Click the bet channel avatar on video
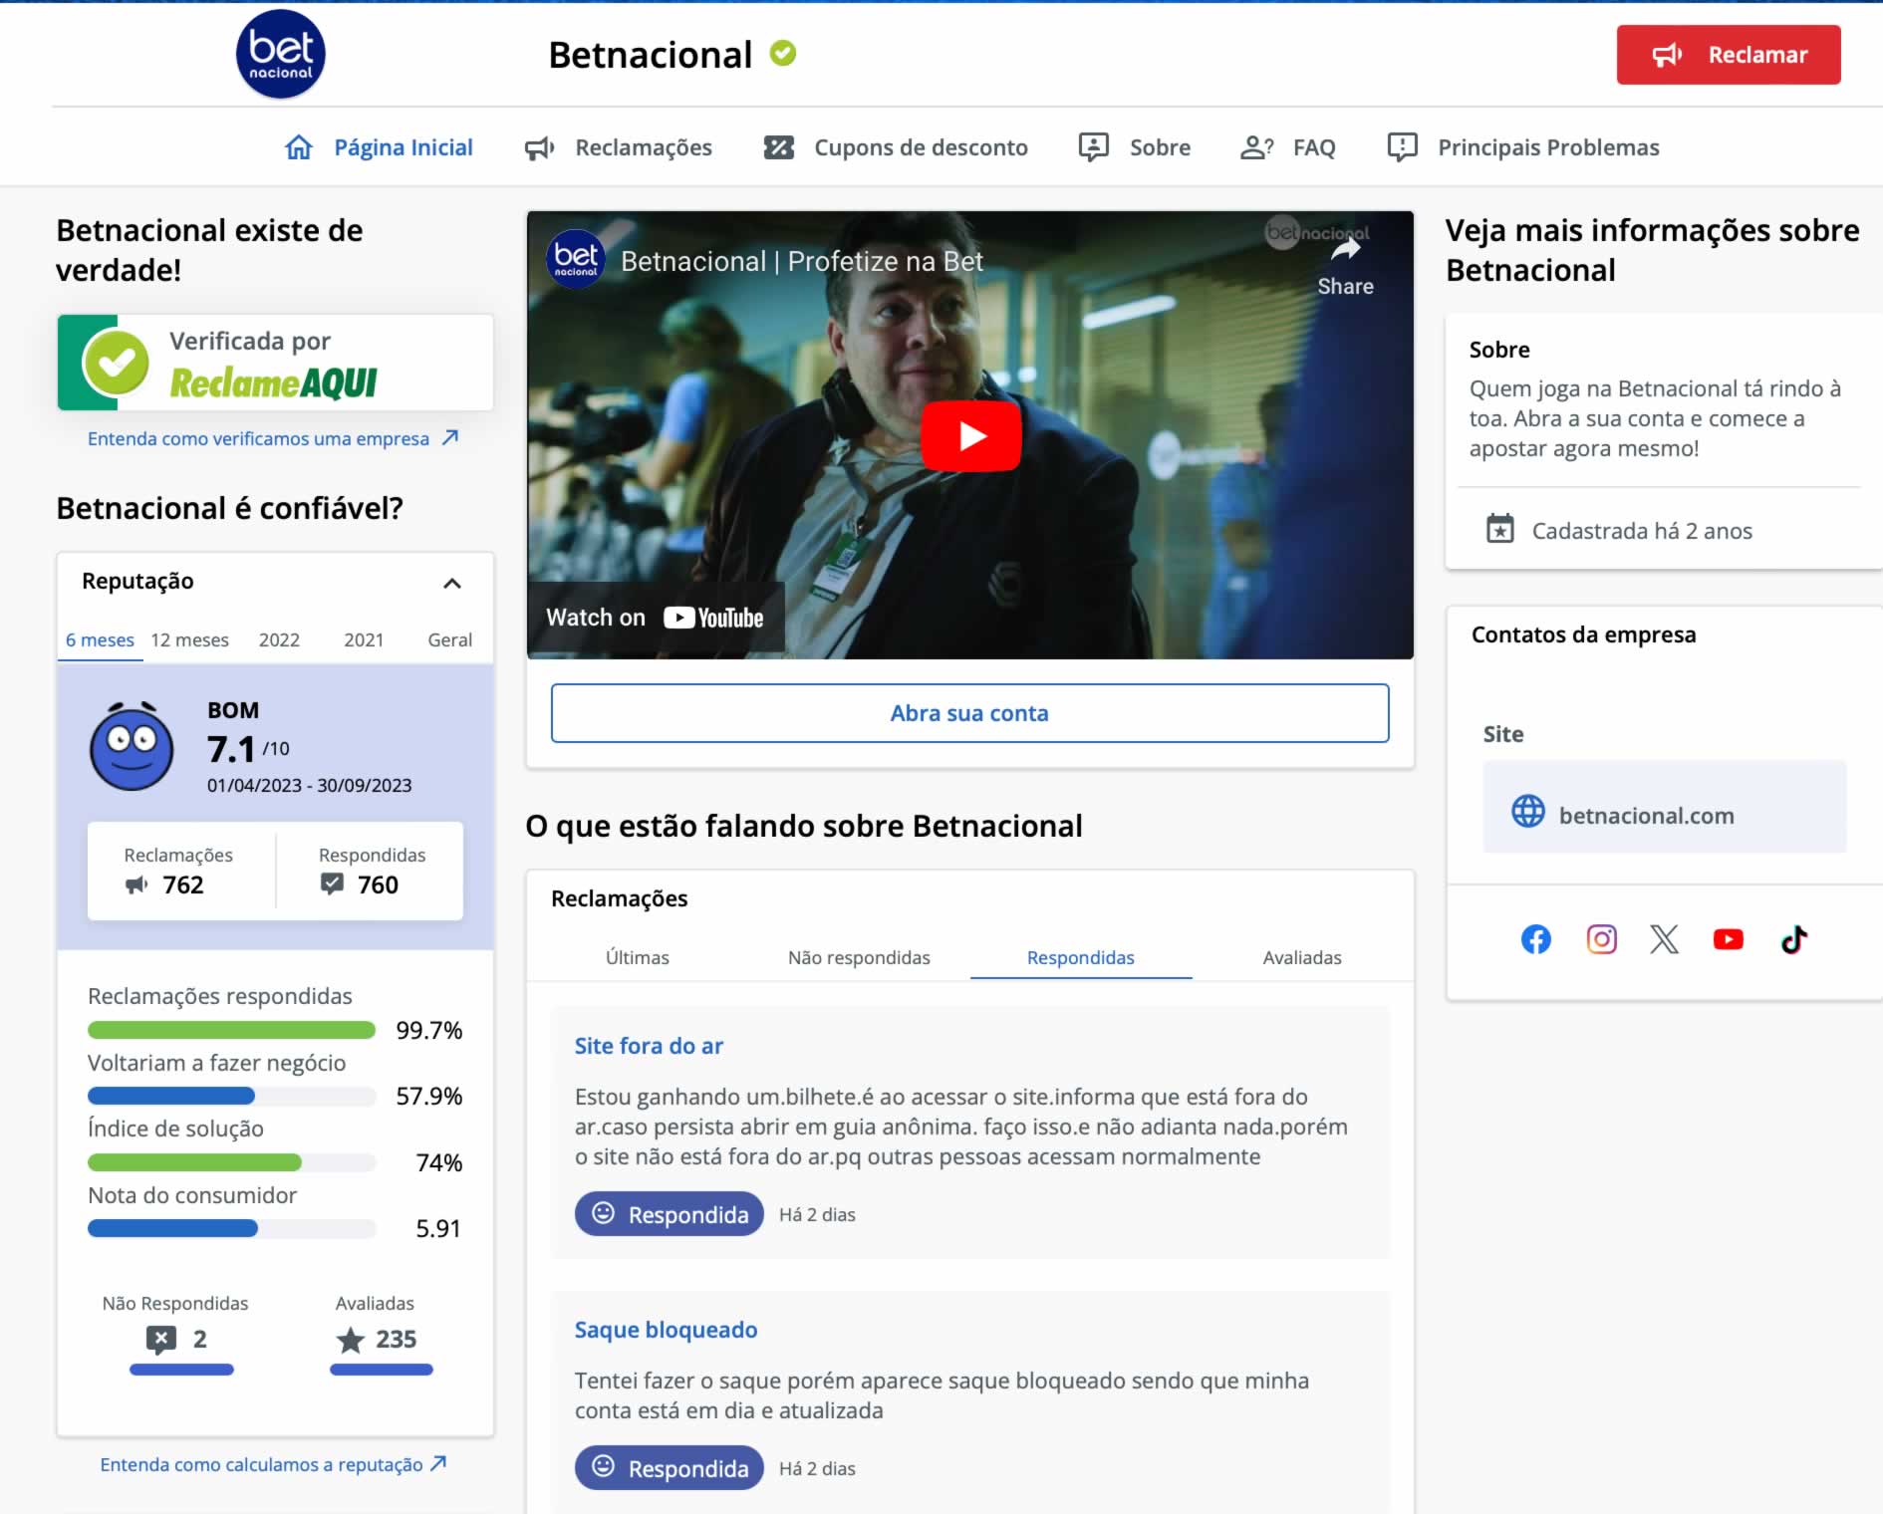The image size is (1883, 1514). [575, 260]
